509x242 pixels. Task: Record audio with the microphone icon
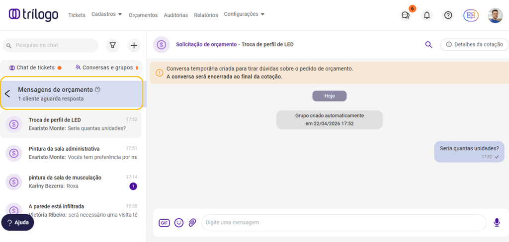tap(497, 223)
